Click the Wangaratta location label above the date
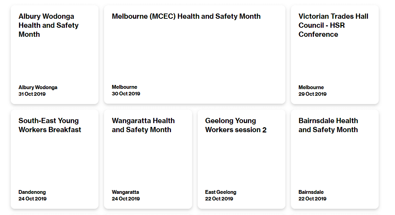This screenshot has height=215, width=395. [125, 192]
